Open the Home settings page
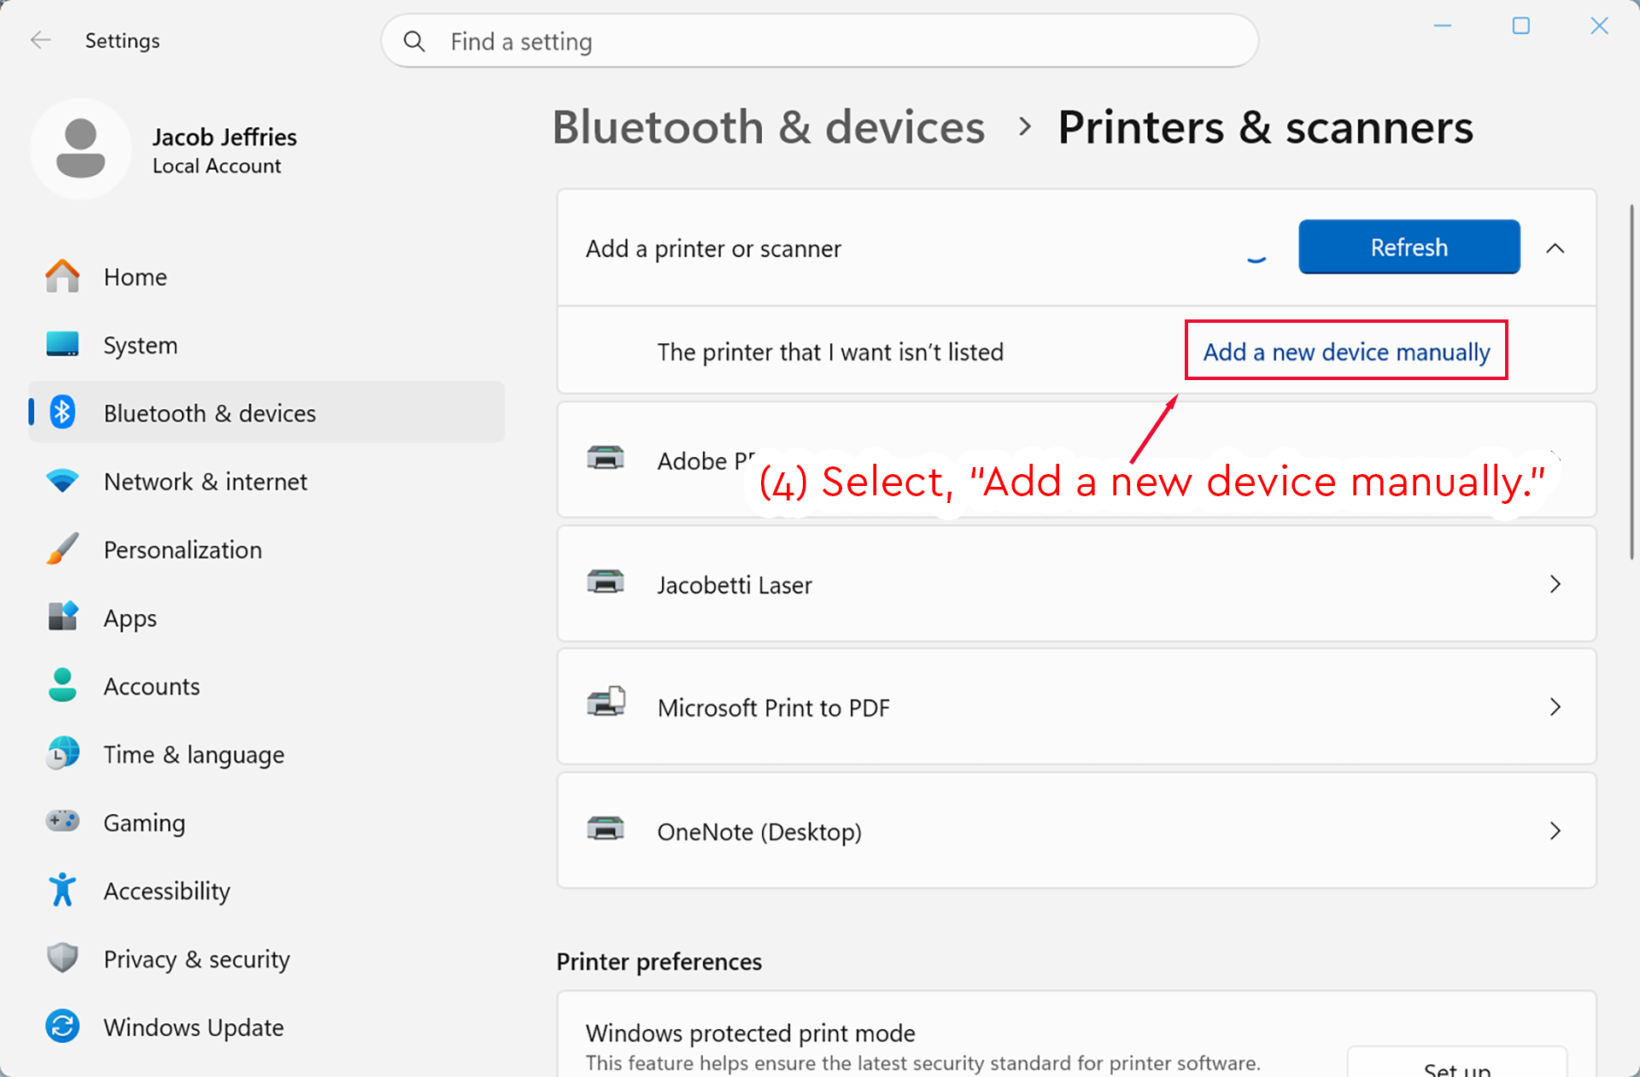The width and height of the screenshot is (1640, 1077). pyautogui.click(x=266, y=277)
